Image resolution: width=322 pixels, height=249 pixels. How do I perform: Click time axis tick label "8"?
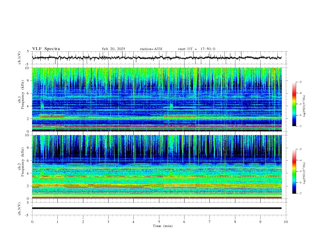click(x=235, y=222)
